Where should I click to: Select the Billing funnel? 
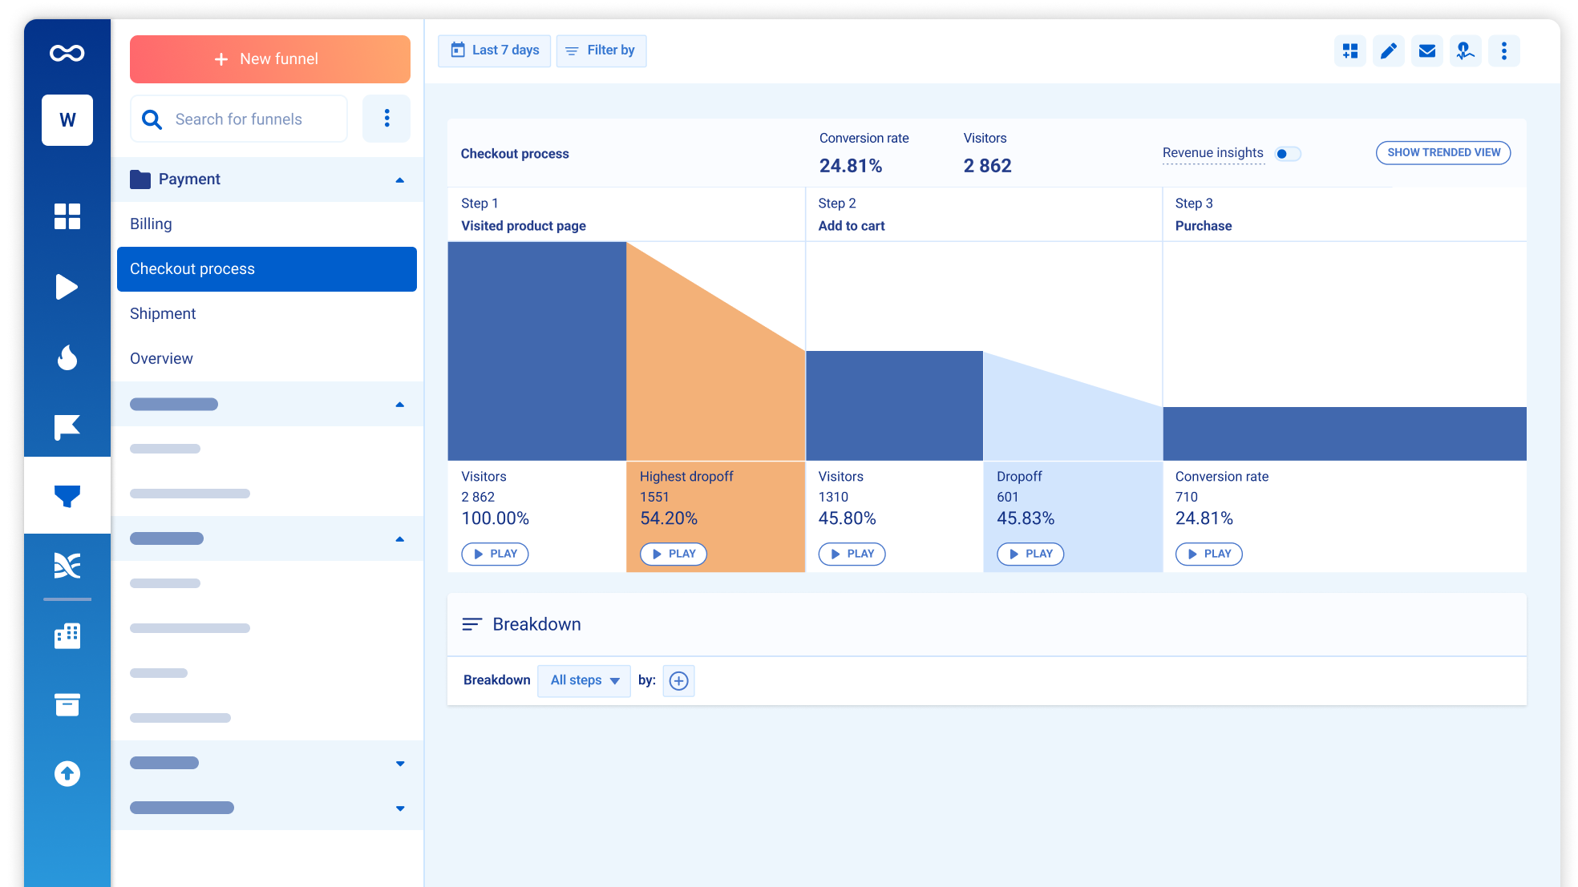click(x=151, y=224)
